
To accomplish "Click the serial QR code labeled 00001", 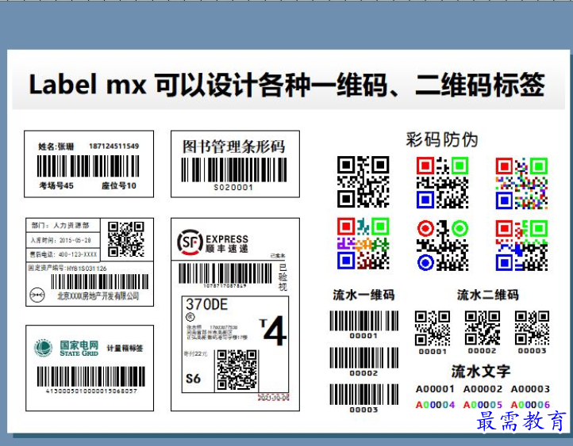I will click(x=433, y=328).
